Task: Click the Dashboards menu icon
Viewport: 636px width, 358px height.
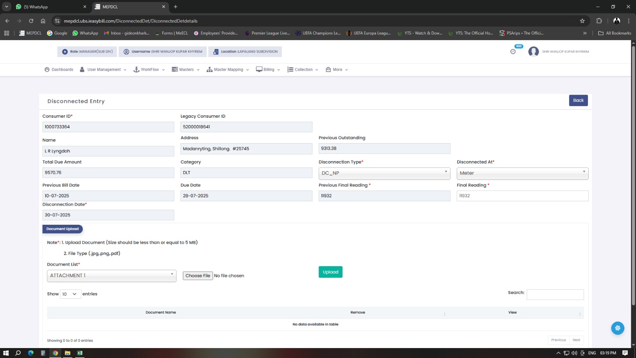Action: tap(47, 70)
